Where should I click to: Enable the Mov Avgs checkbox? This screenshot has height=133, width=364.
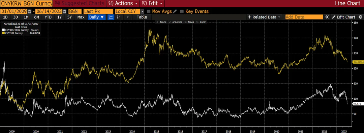(149, 11)
